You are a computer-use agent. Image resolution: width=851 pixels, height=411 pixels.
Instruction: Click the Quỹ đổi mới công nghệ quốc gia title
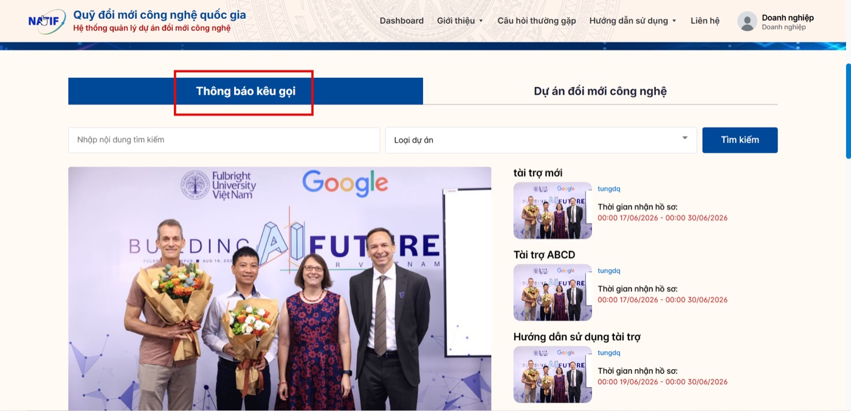(x=160, y=15)
